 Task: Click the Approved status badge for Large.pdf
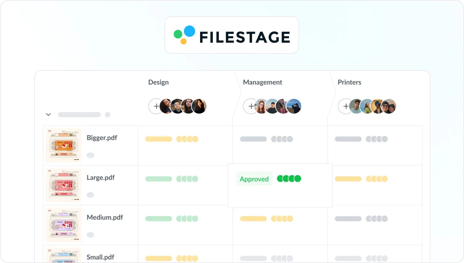click(254, 179)
